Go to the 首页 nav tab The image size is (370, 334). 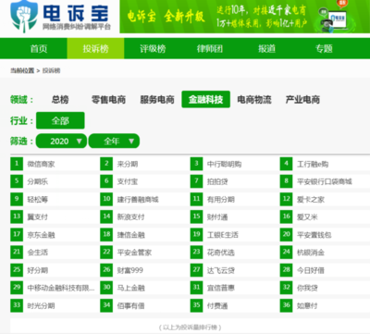click(39, 48)
